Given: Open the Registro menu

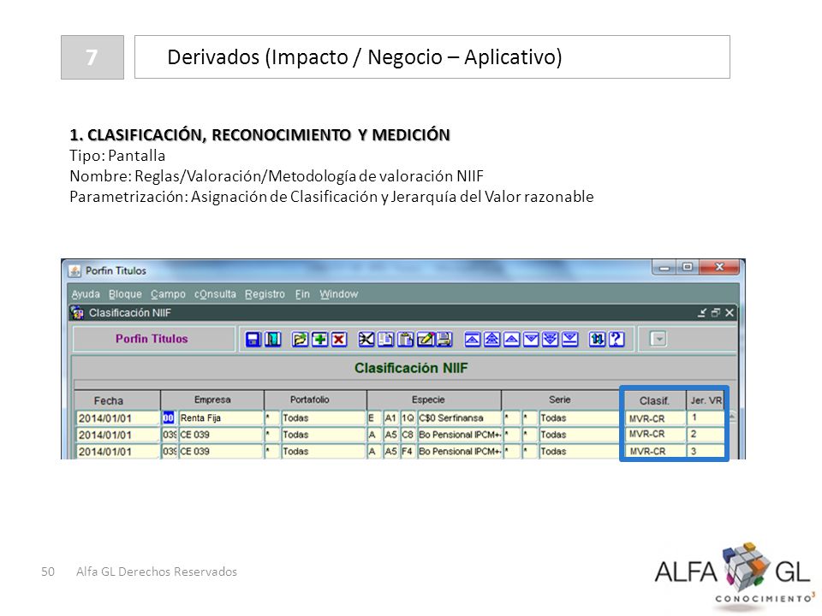Looking at the screenshot, I should [265, 293].
